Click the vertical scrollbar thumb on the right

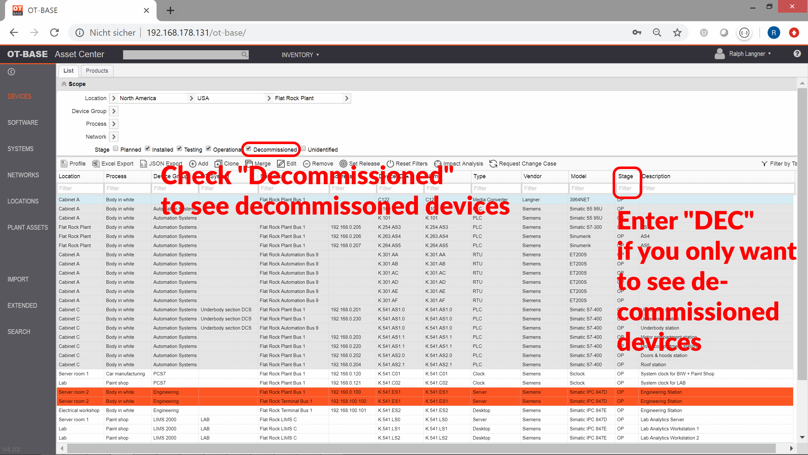[802, 234]
